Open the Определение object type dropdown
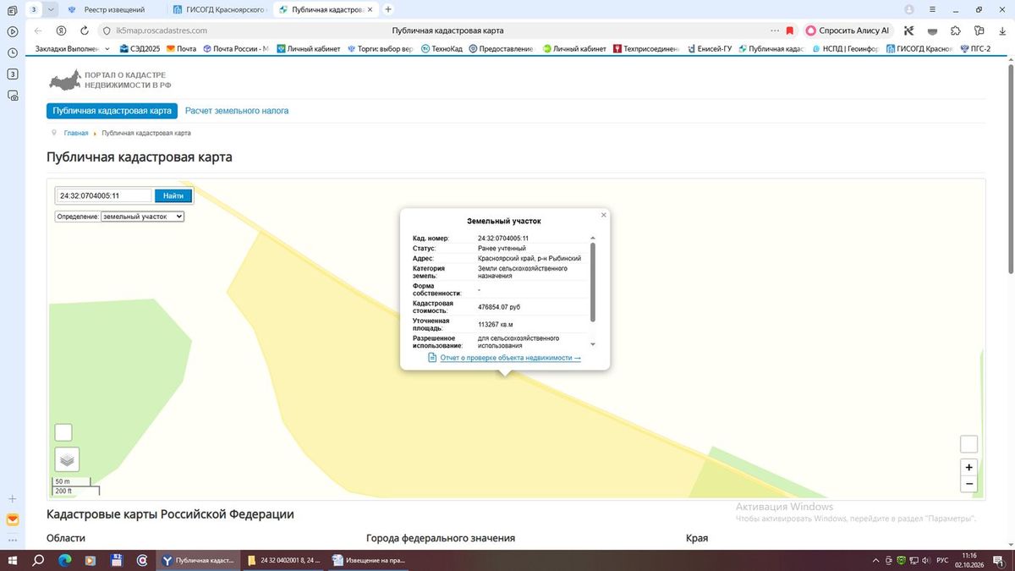This screenshot has width=1015, height=571. pyautogui.click(x=142, y=217)
